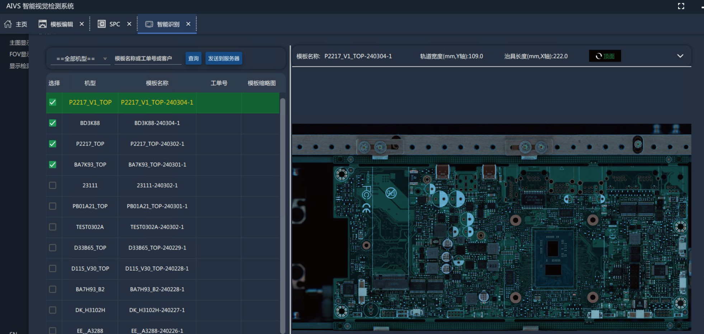Click the SPC tab icon

point(102,24)
